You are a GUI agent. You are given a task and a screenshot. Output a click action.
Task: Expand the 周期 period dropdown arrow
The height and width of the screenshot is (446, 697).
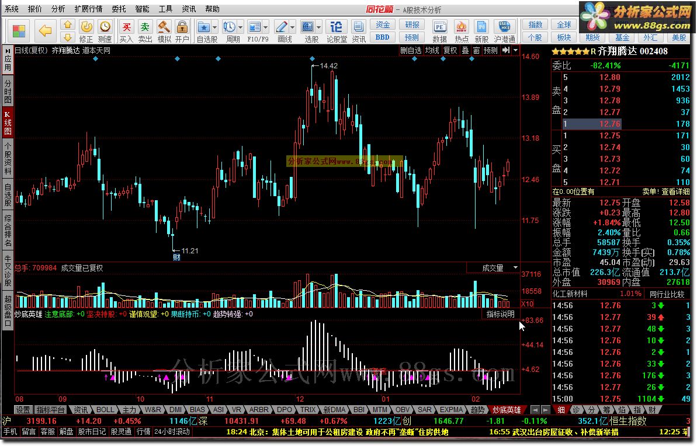click(x=241, y=27)
